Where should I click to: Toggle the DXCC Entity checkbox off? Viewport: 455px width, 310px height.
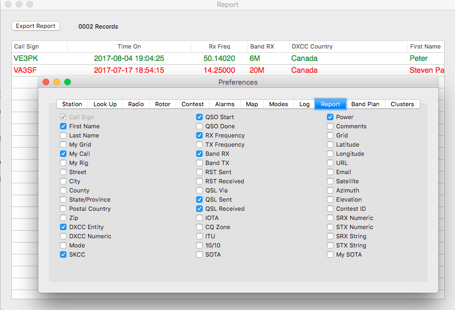pos(64,227)
